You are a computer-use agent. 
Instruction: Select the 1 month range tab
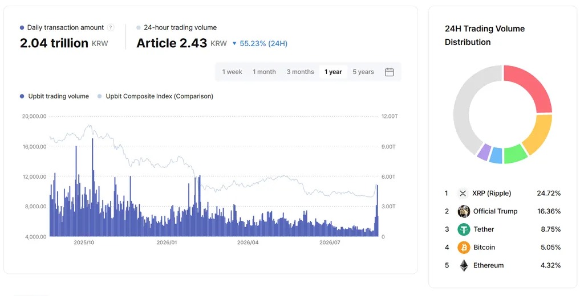(264, 72)
